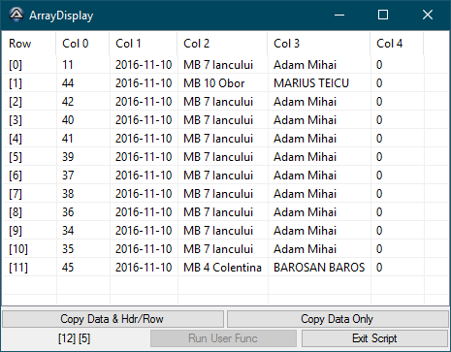451x352 pixels.
Task: Select row [1] index cell
Action: point(16,83)
